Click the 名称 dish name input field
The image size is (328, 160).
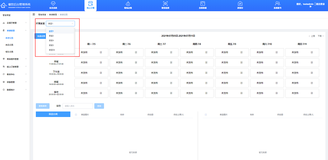(x=77, y=106)
